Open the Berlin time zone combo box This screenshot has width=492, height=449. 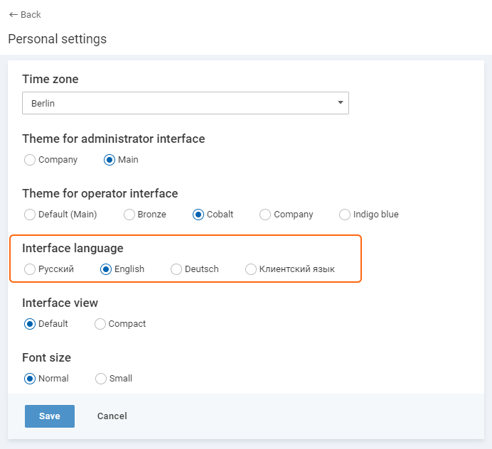[x=186, y=103]
